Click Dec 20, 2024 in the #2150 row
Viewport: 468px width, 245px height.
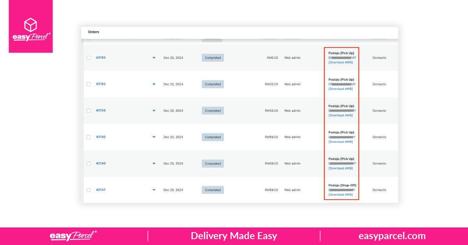coord(173,137)
